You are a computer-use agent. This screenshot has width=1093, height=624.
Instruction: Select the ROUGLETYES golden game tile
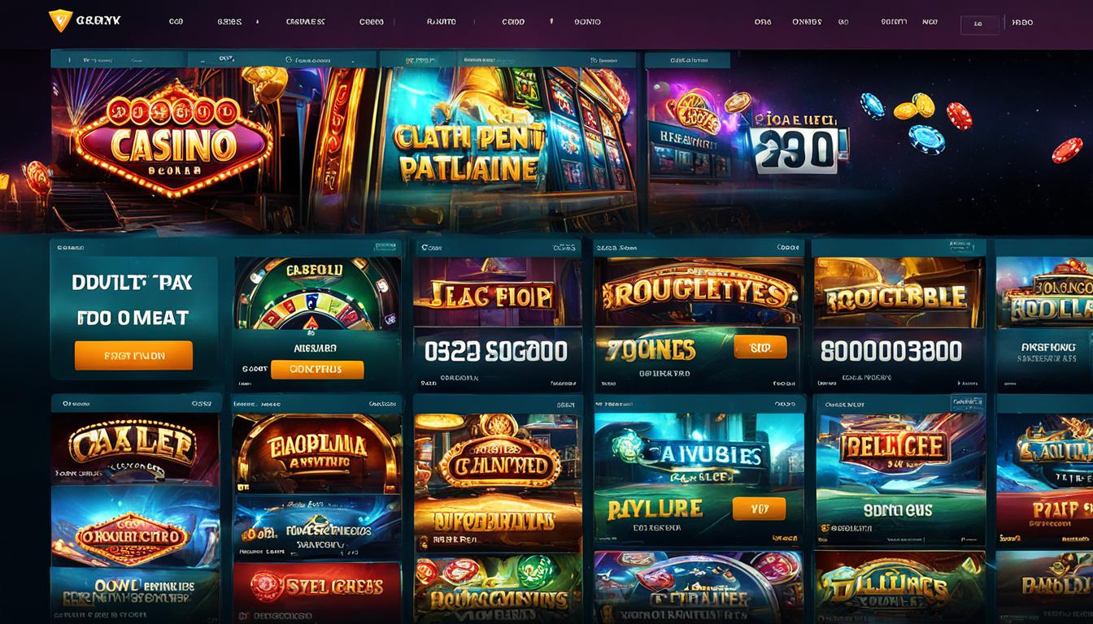pos(699,293)
